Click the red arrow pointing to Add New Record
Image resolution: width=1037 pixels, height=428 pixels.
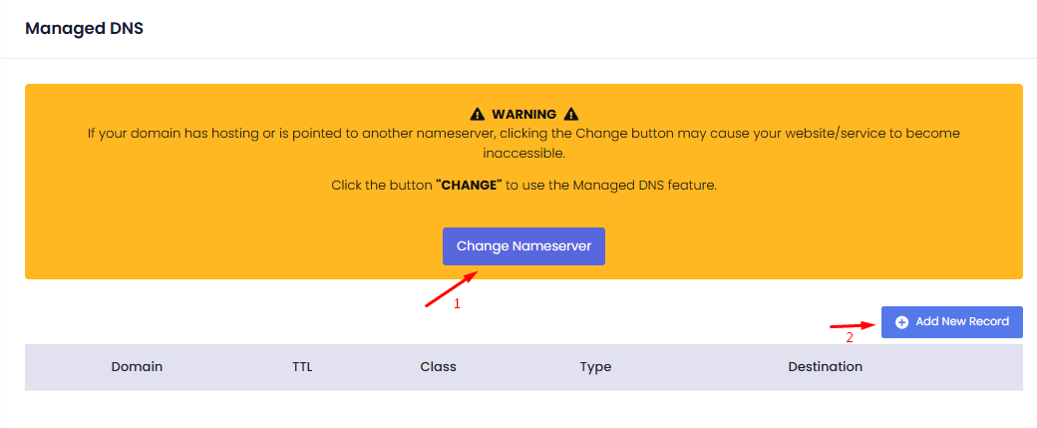click(x=852, y=325)
